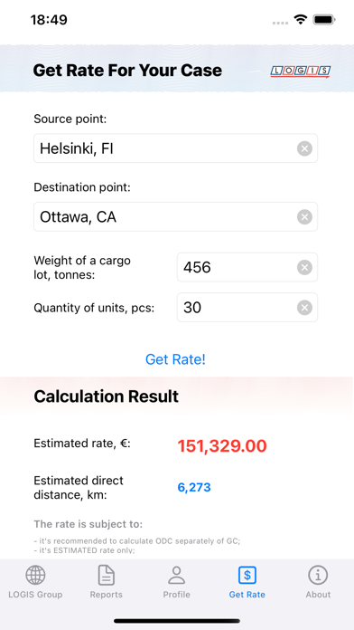Open the About info tab
The height and width of the screenshot is (630, 354).
tap(318, 582)
